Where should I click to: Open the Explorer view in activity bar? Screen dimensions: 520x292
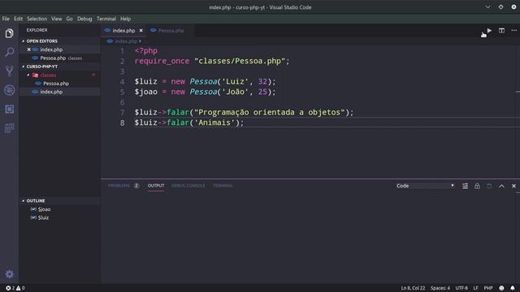9,33
